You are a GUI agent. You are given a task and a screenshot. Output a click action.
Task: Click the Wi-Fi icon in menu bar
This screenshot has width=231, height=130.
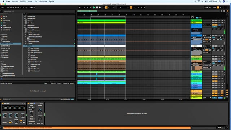coord(199,1)
